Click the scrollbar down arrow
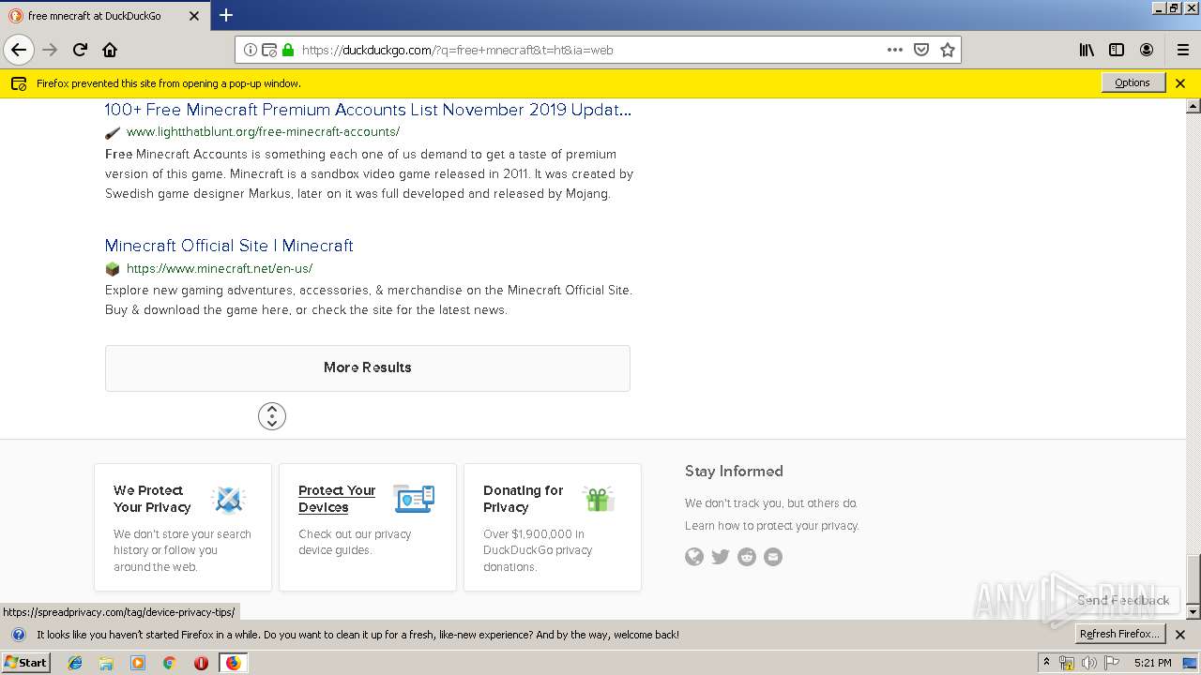1201x675 pixels. tap(1193, 612)
